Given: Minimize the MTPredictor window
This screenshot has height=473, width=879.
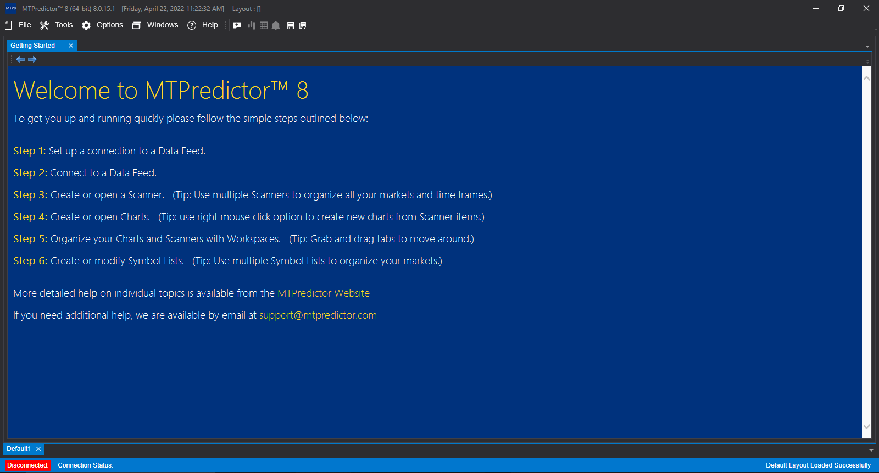Looking at the screenshot, I should (x=816, y=8).
